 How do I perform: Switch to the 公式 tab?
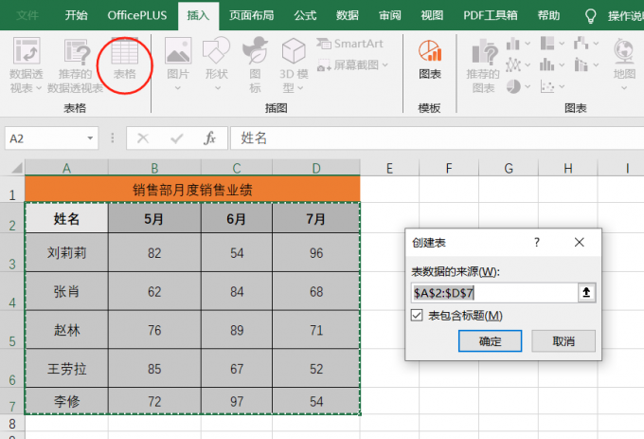pyautogui.click(x=305, y=15)
